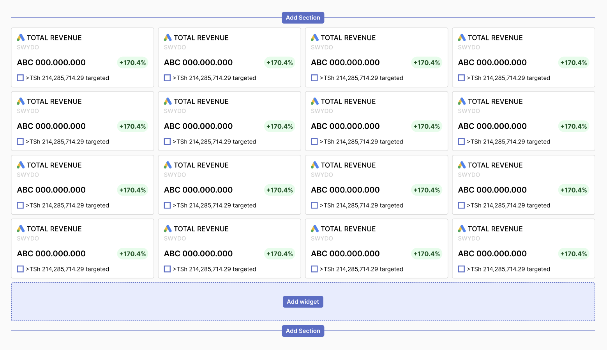Tick the target checkbox in row 1, column 2 card
This screenshot has width=607, height=350.
(x=167, y=78)
